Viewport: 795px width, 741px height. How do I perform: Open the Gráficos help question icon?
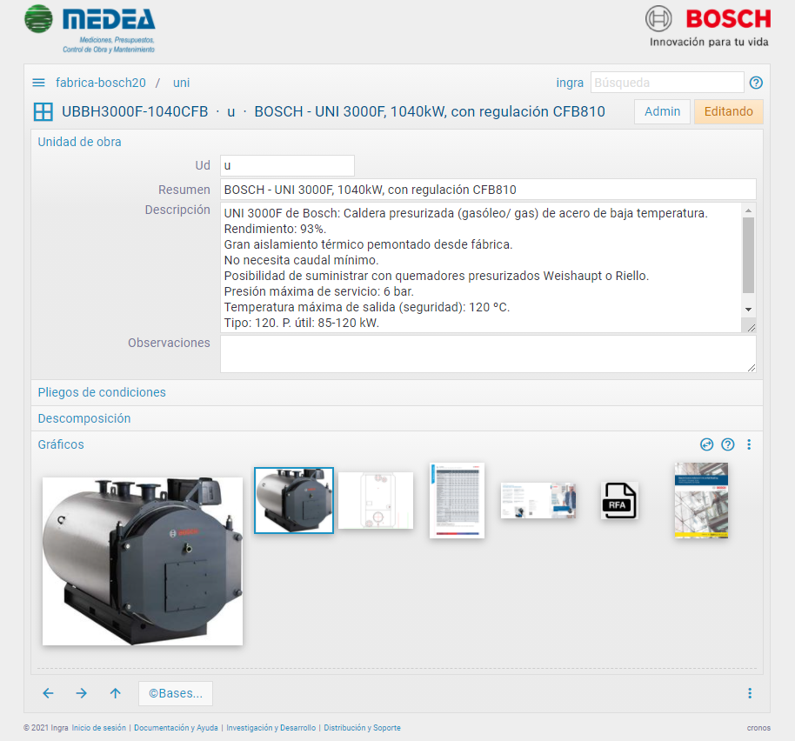[x=728, y=444]
